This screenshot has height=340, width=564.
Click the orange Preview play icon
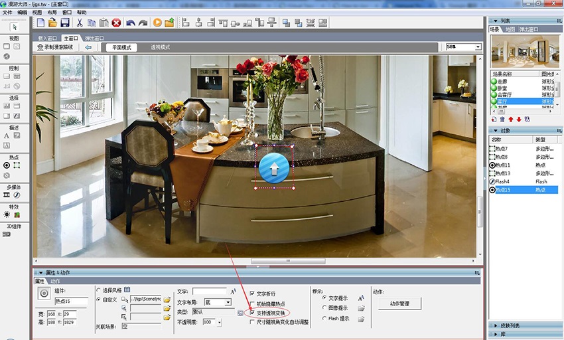coord(157,23)
